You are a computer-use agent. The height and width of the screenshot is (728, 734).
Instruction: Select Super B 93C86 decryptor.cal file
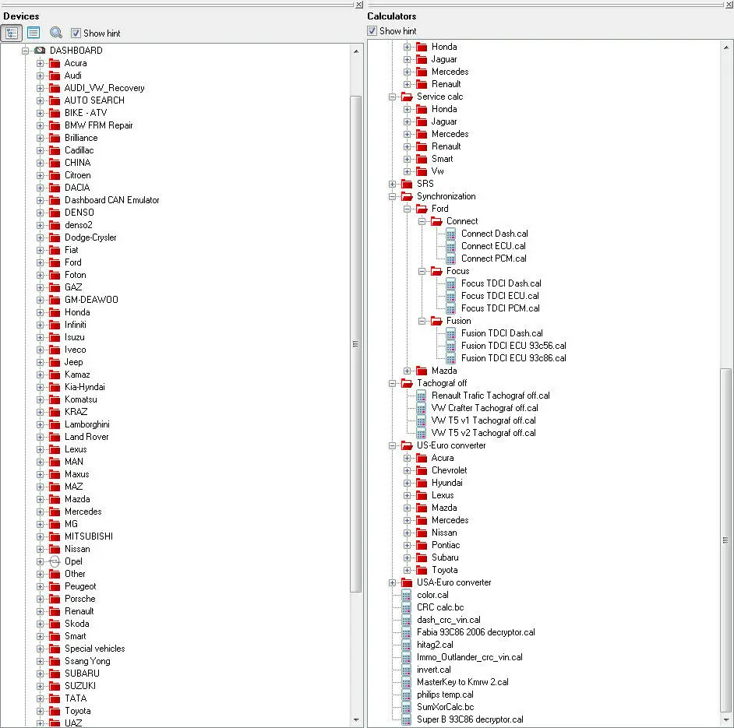pyautogui.click(x=470, y=719)
